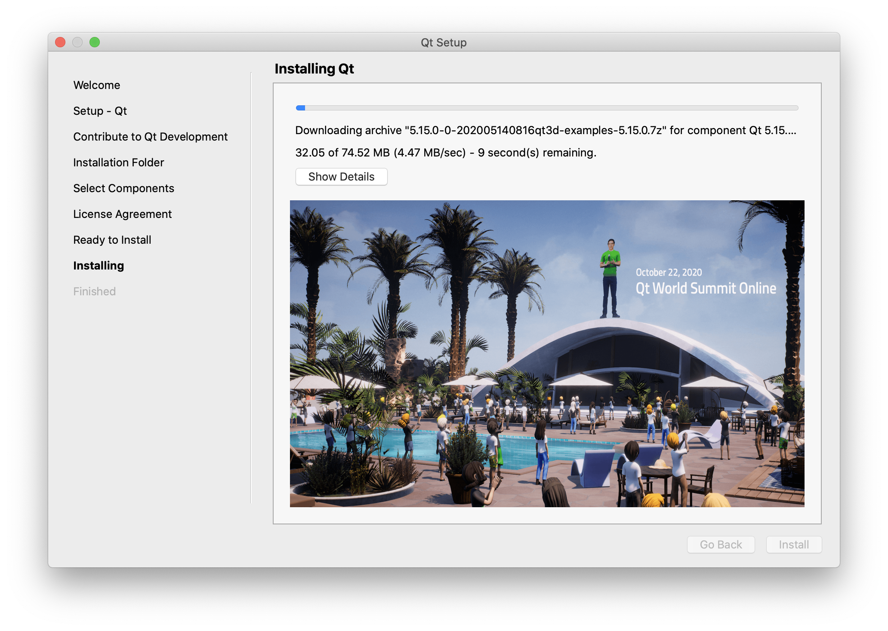Screen dimensions: 888x631
Task: Click the red close window button
Action: [x=60, y=42]
